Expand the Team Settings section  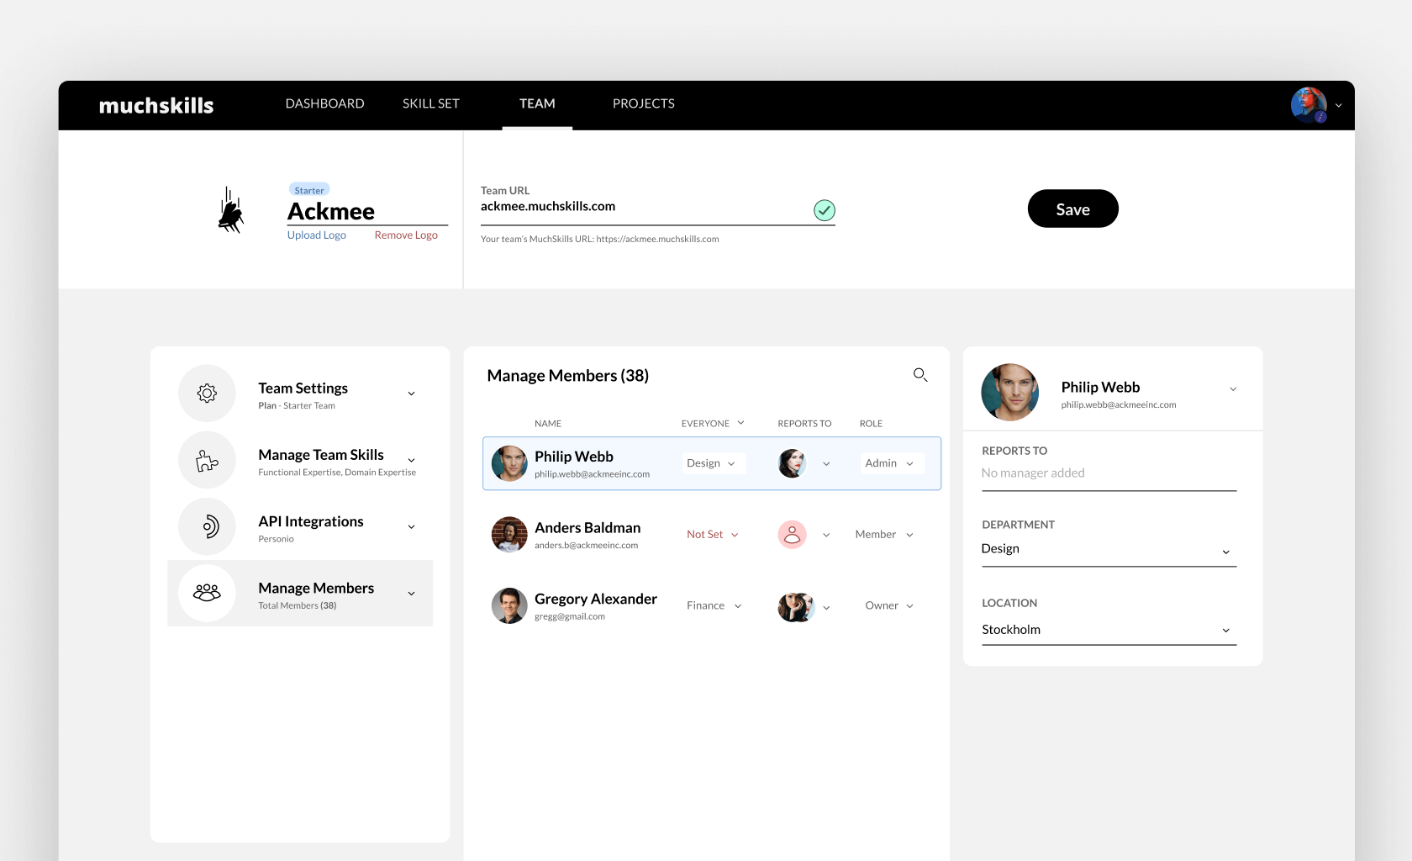click(412, 394)
